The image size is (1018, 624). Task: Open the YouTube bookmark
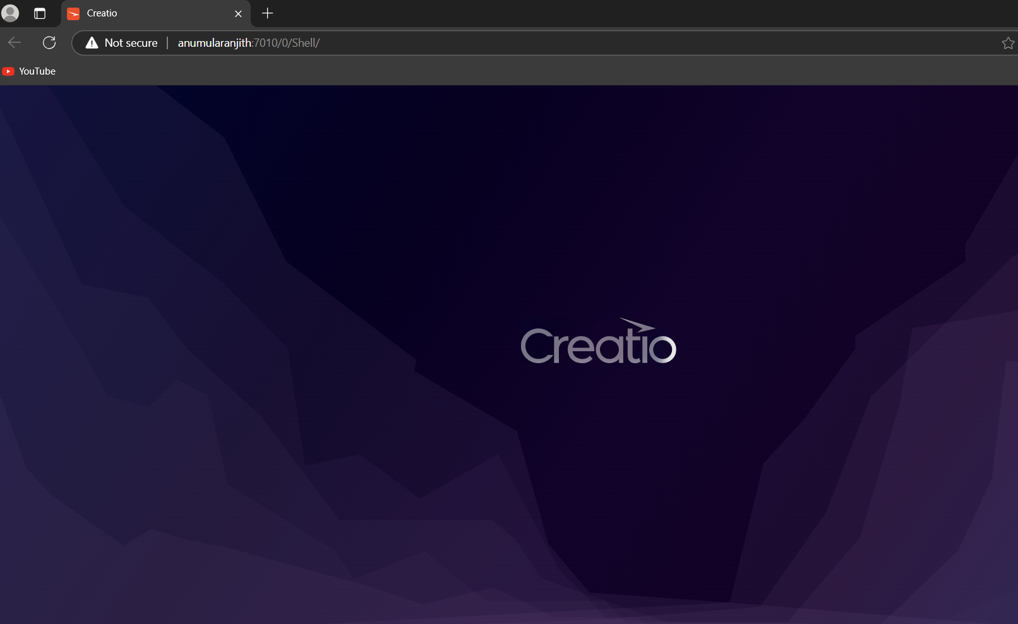[29, 71]
